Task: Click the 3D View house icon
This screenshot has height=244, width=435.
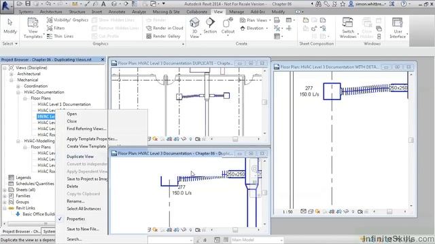Action: click(194, 22)
